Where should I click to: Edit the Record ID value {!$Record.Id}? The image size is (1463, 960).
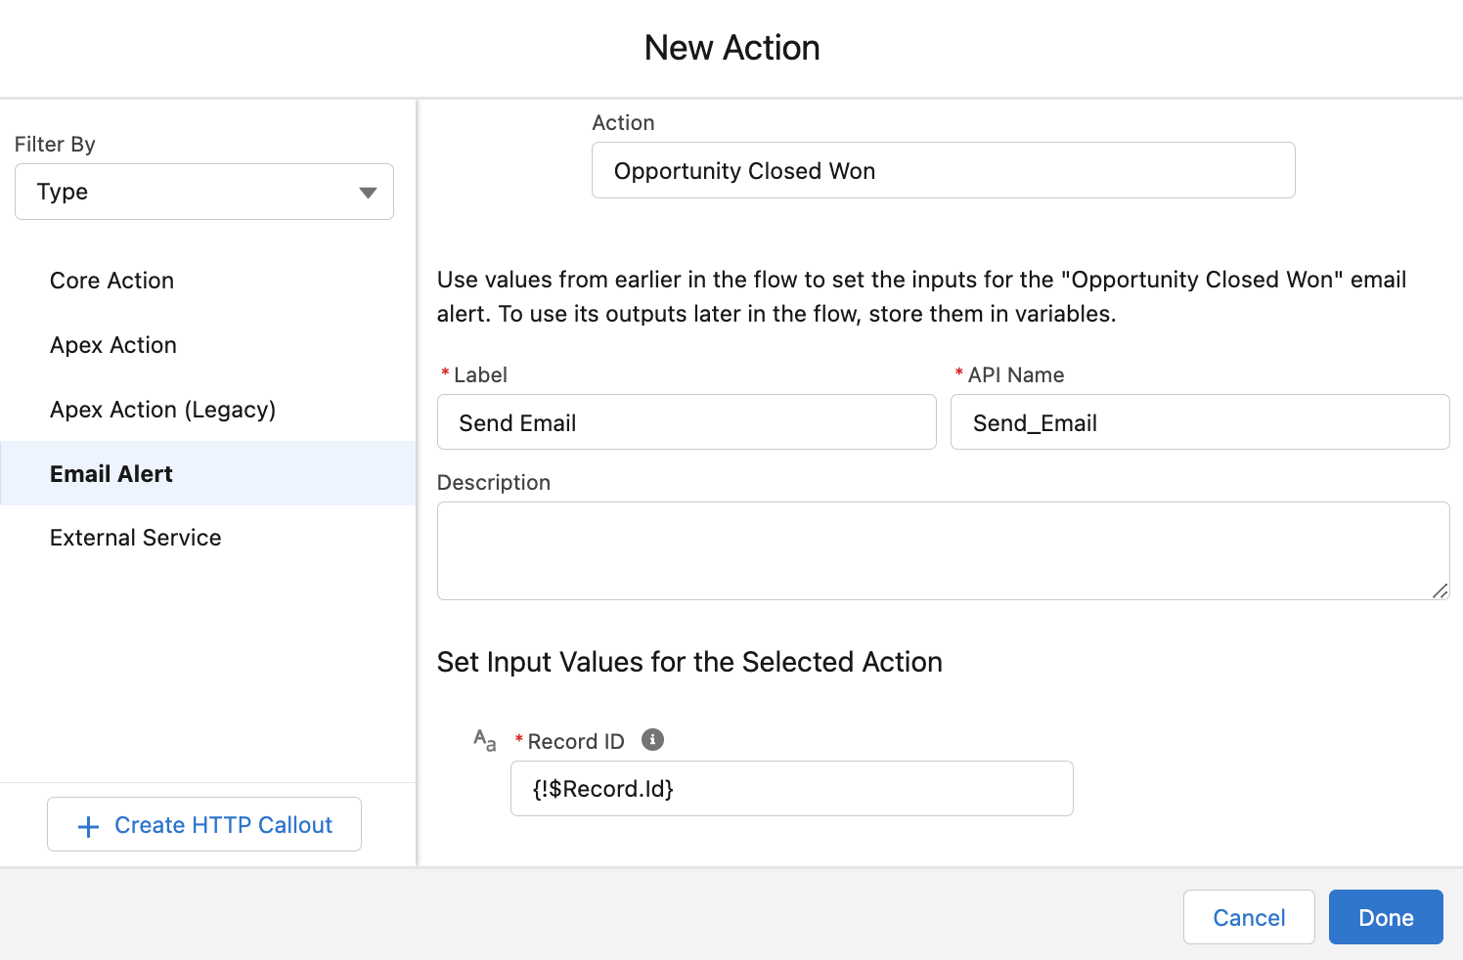pyautogui.click(x=791, y=788)
